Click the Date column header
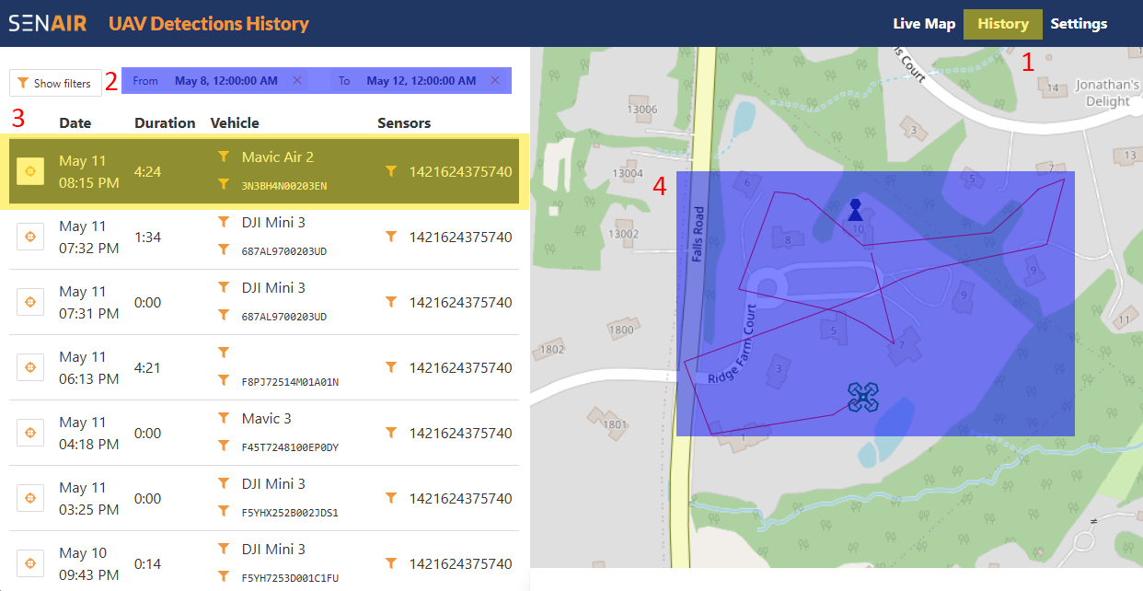The image size is (1143, 591). pos(75,122)
